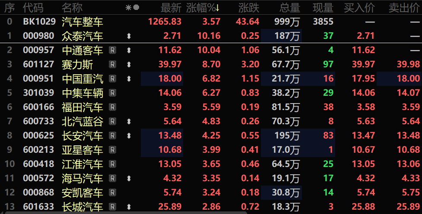Sort by the 买入价 column header

point(359,8)
